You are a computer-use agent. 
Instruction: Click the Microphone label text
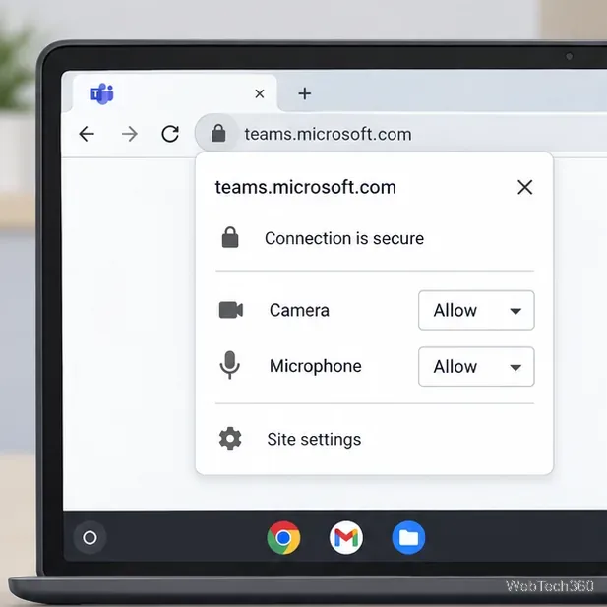tap(316, 366)
